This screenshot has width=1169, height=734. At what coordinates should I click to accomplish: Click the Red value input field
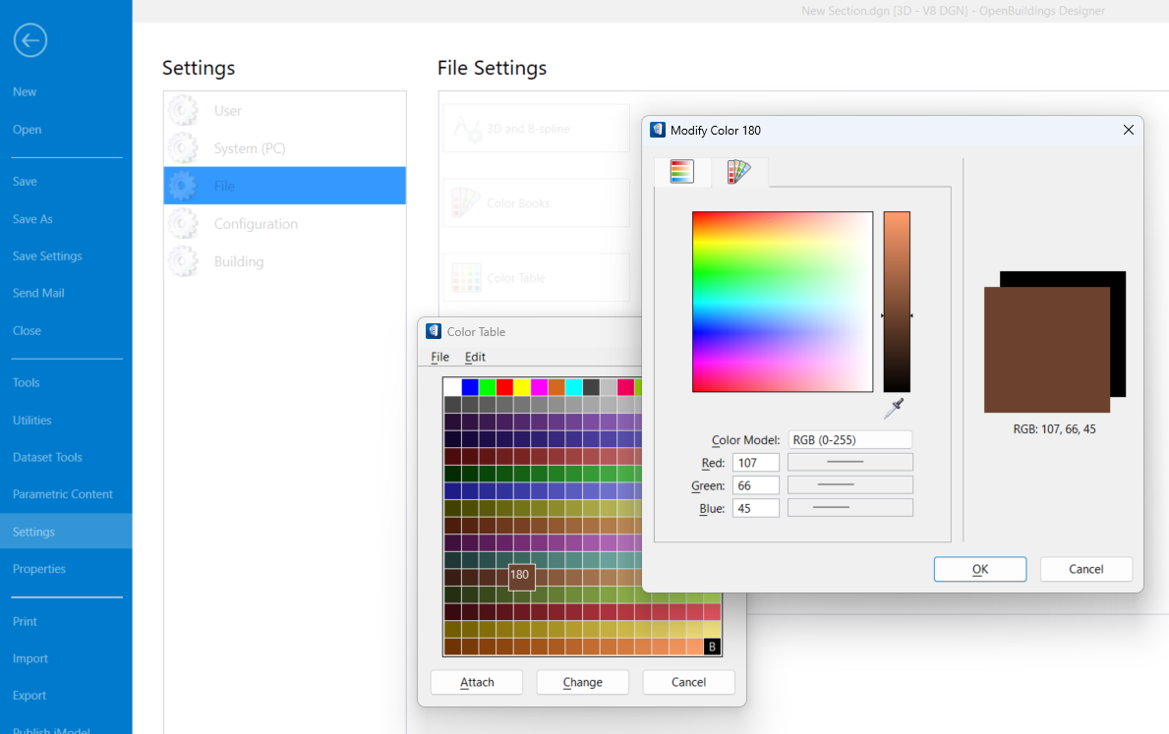pyautogui.click(x=755, y=463)
